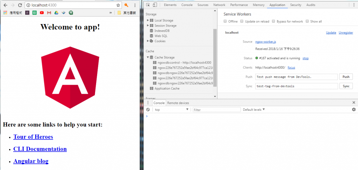Viewport: 358px width, 170px height.
Task: Tick the Show all checkbox
Action: (307, 21)
